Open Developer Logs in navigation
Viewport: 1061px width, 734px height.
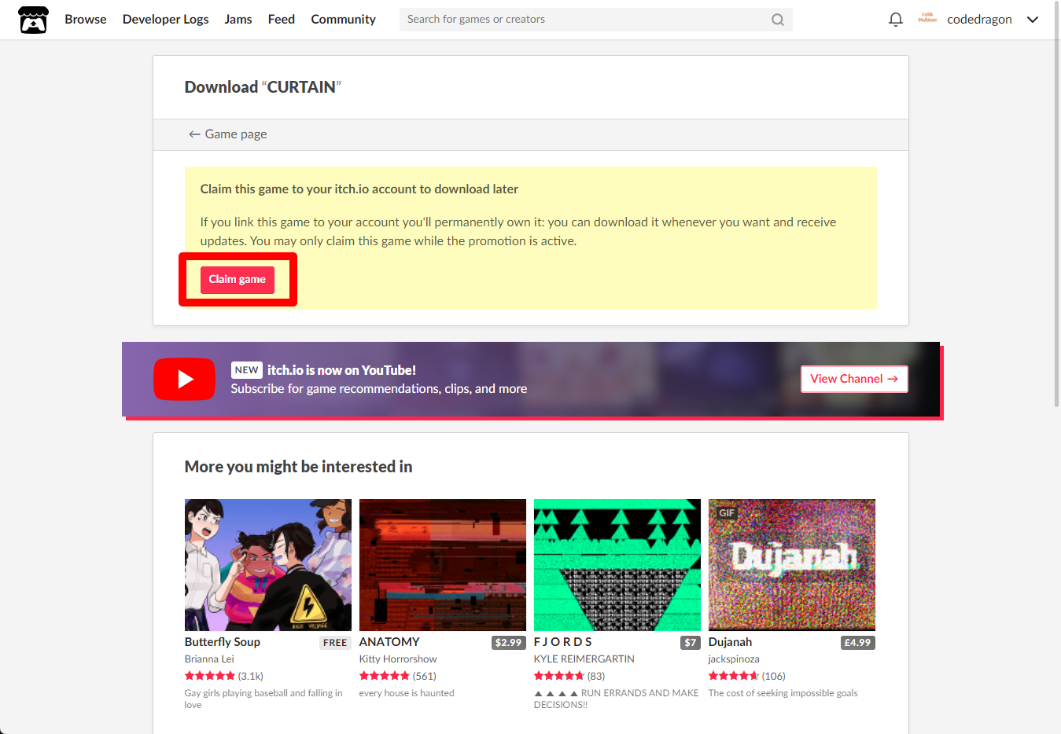(x=165, y=20)
